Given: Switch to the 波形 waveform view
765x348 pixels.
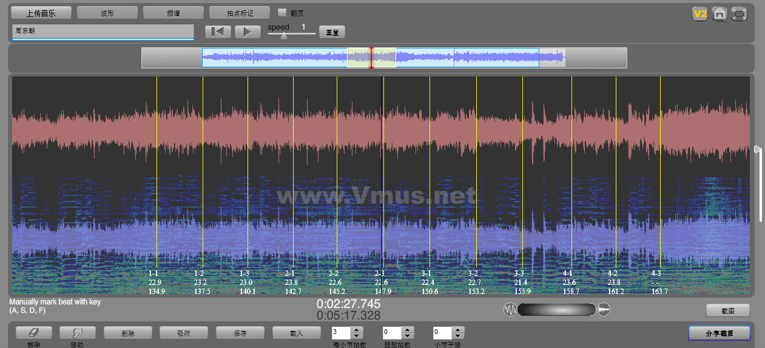Looking at the screenshot, I should coord(107,13).
